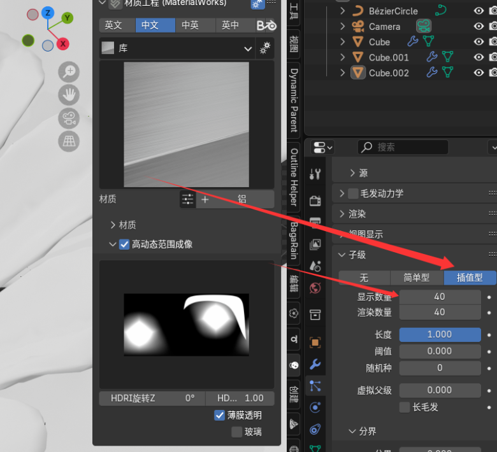Click the red X axis gizmo

click(62, 44)
